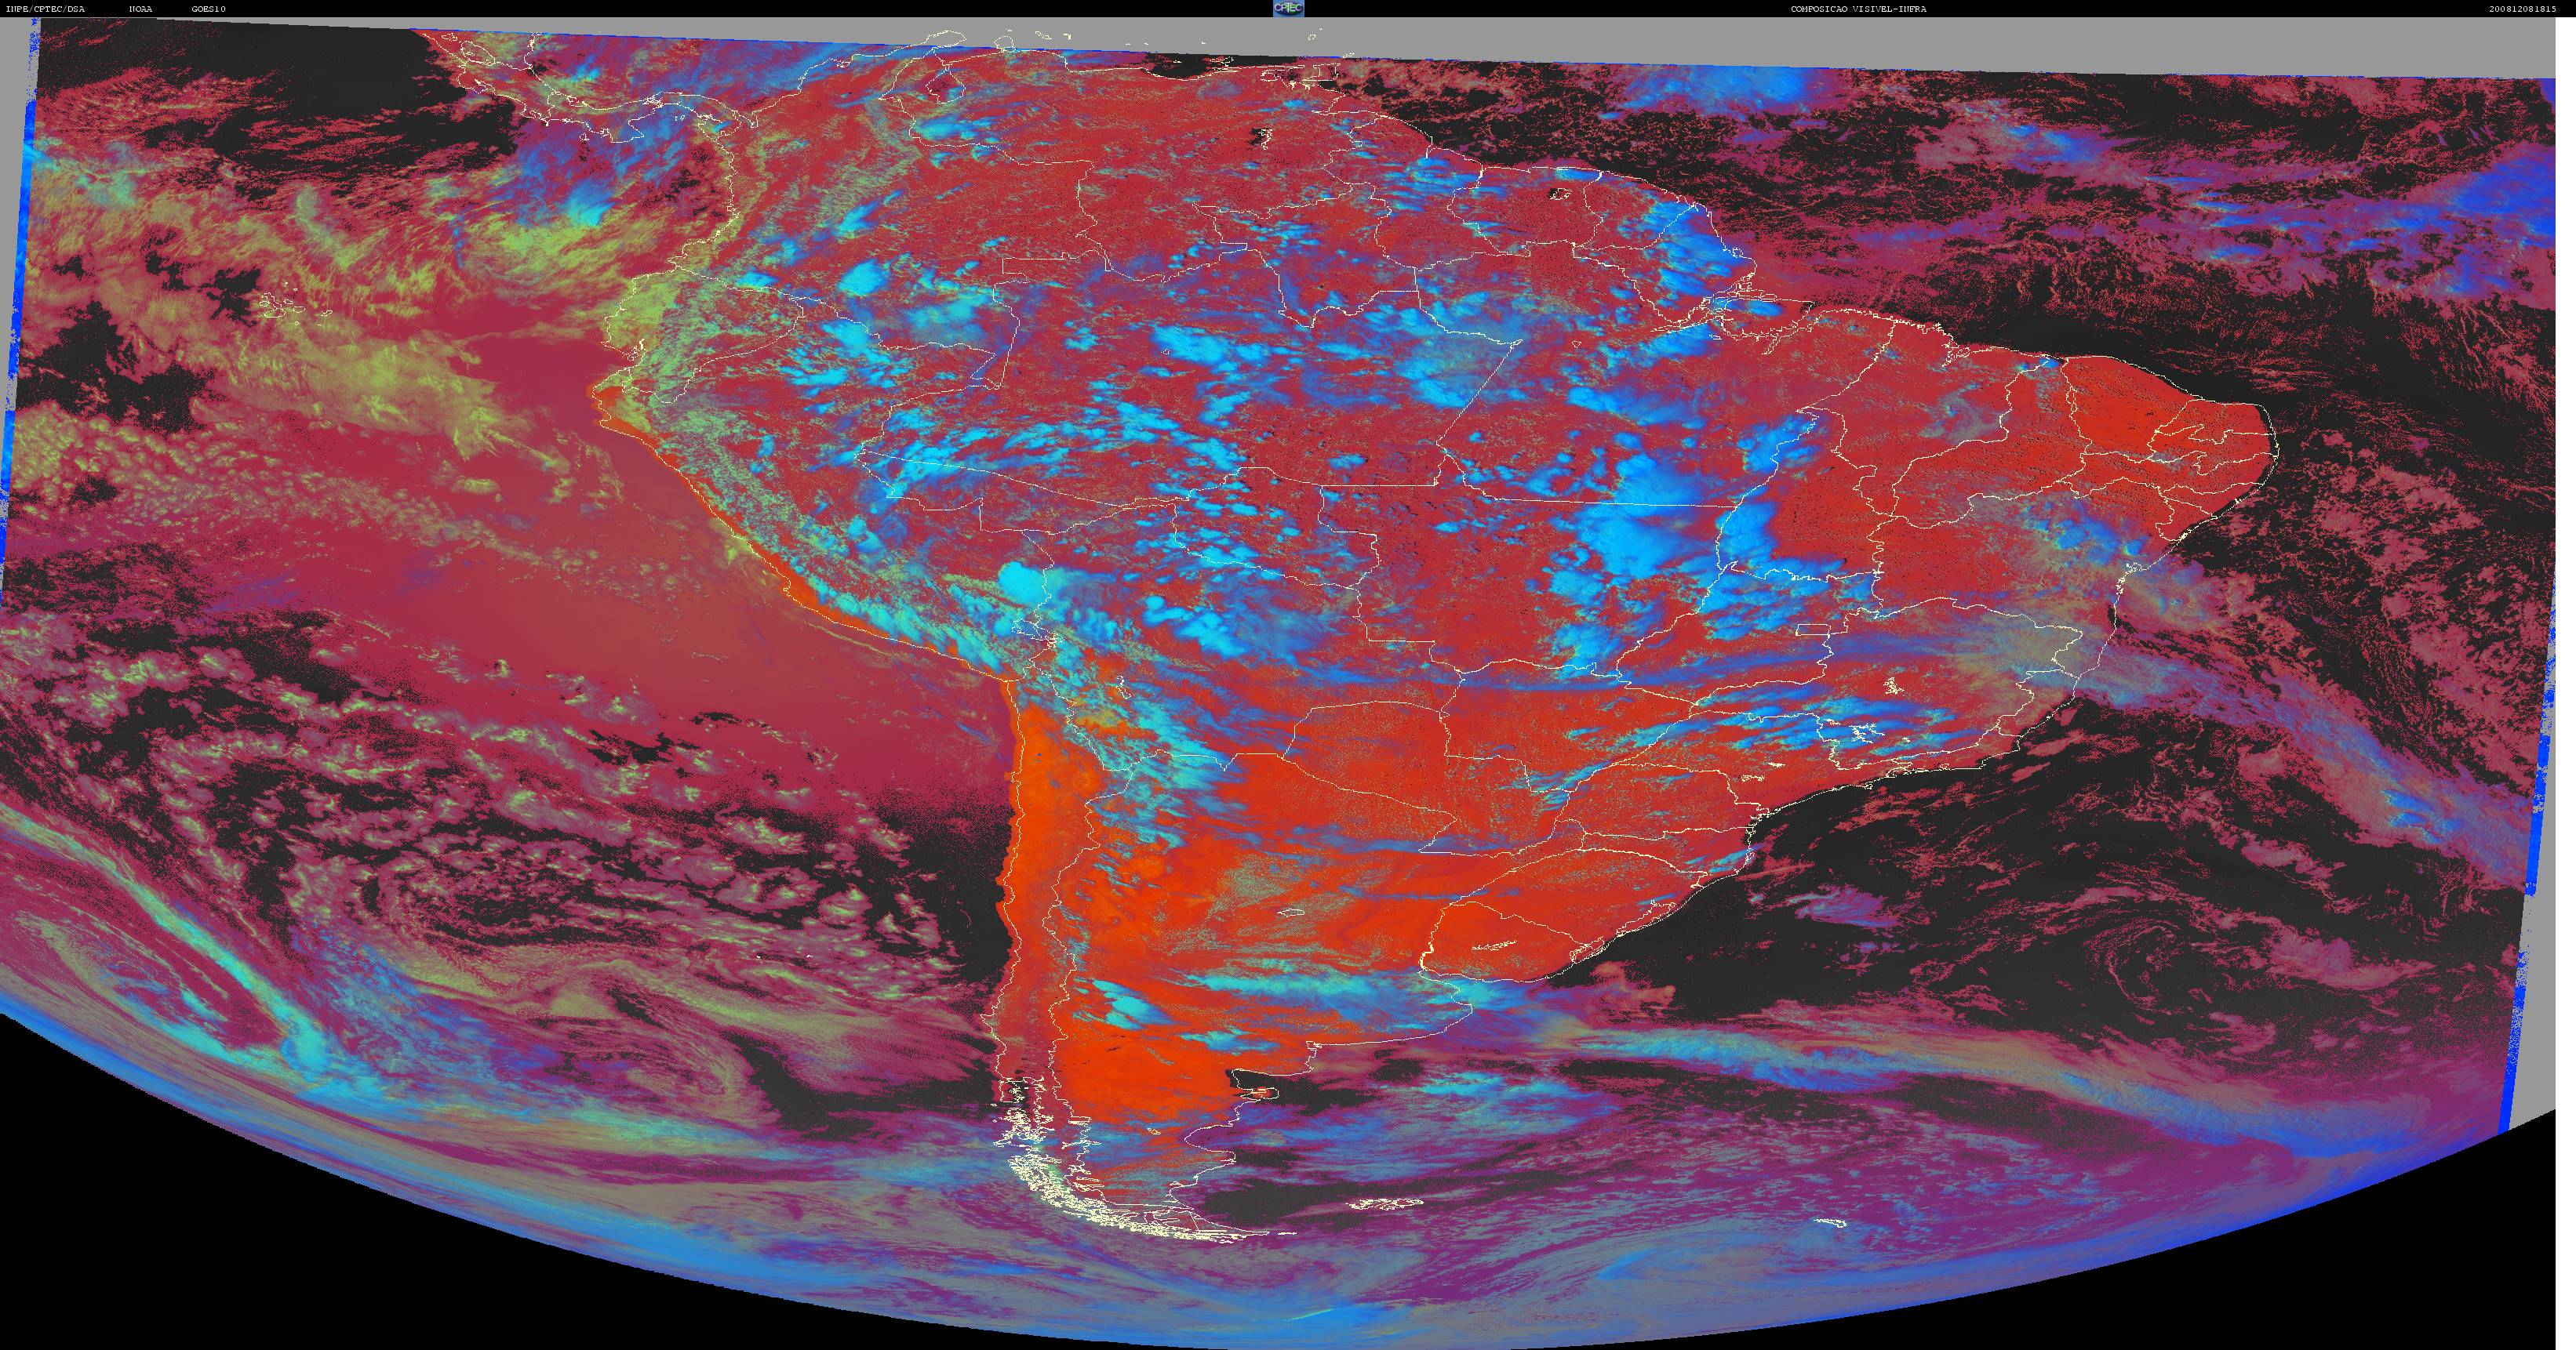
Task: Click the CPTEC logo in header
Action: [1288, 8]
